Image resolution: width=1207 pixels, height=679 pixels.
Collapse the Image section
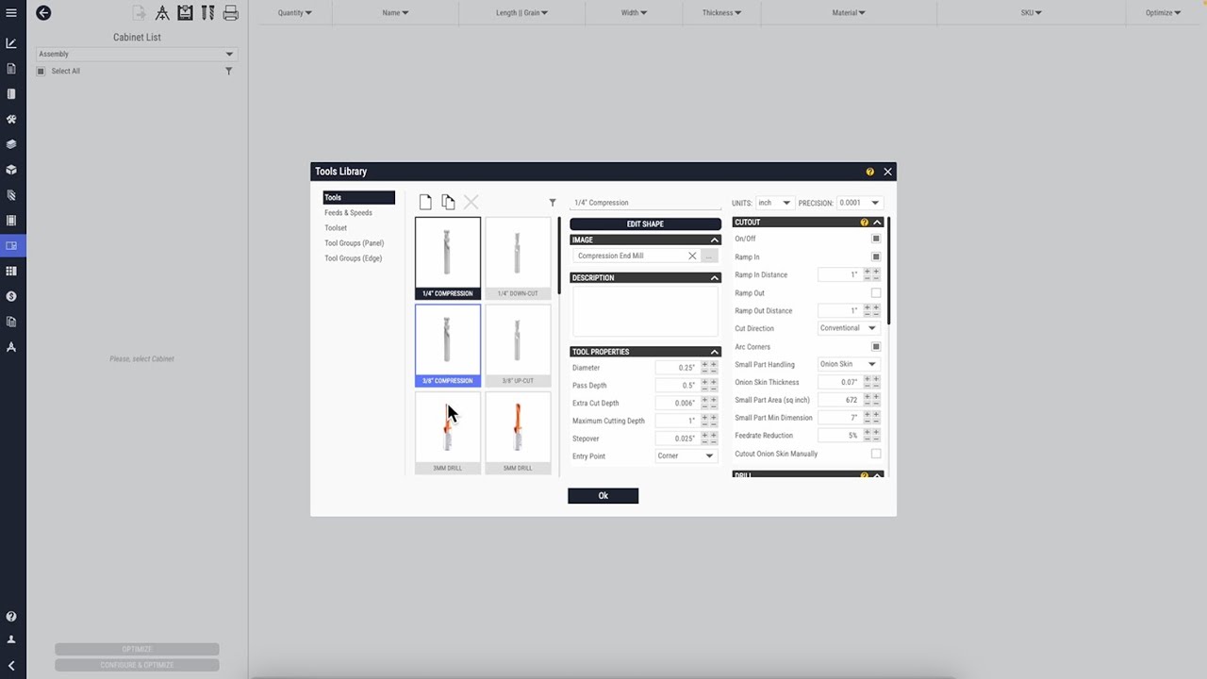pos(714,240)
